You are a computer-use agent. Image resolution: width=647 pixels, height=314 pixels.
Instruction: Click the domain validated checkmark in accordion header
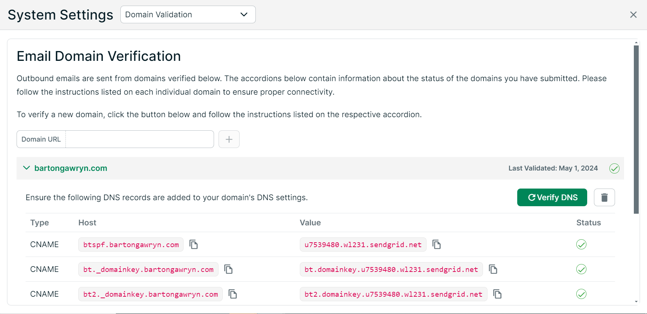coord(614,168)
